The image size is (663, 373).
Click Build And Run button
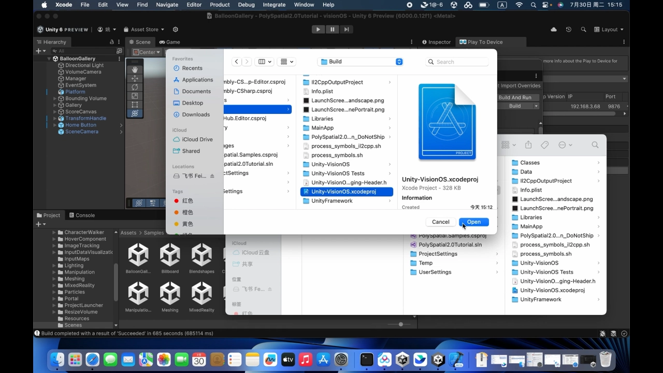[515, 97]
